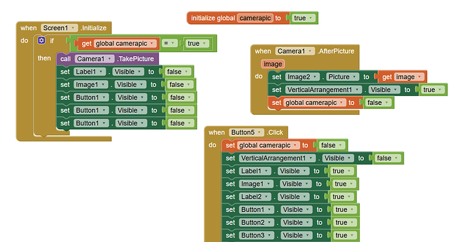The height and width of the screenshot is (242, 450).
Task: Toggle the true value in initialize global camerapic
Action: [x=303, y=18]
